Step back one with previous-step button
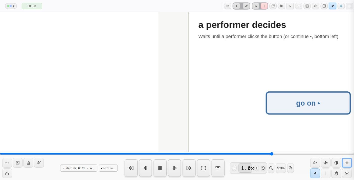 coord(145,168)
